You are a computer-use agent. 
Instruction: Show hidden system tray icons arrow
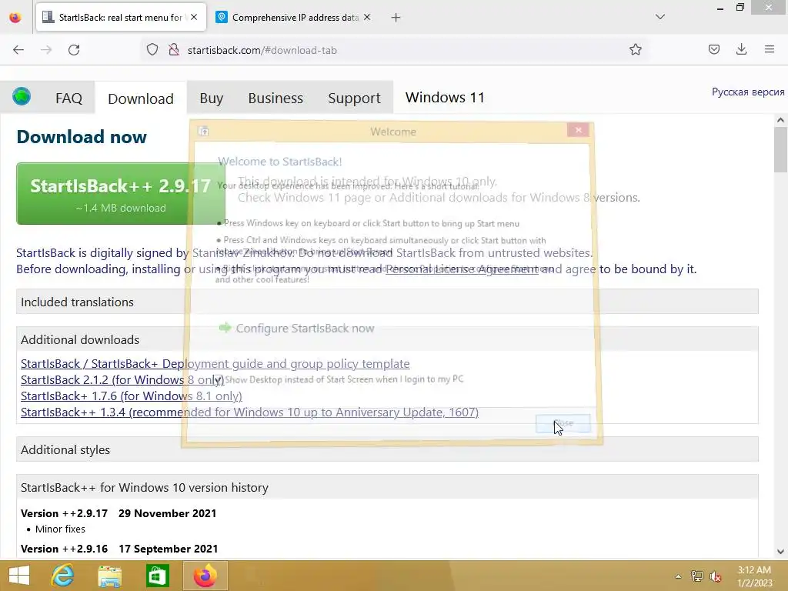[678, 576]
